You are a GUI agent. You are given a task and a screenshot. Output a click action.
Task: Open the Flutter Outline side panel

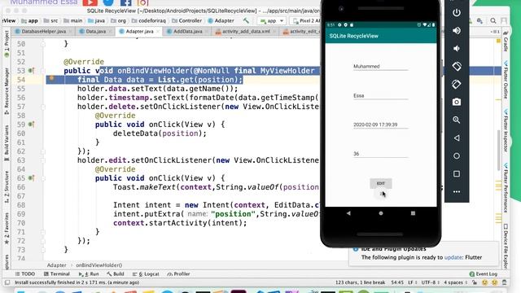(506, 80)
